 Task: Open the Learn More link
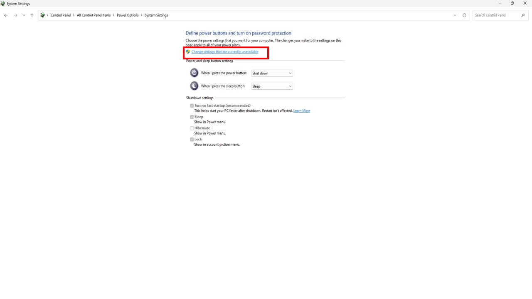[x=301, y=111]
